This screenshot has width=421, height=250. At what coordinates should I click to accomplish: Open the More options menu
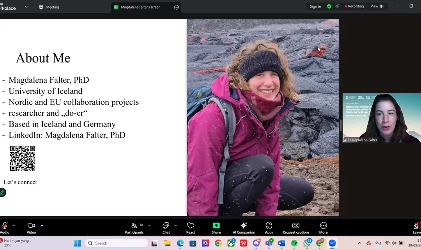click(x=323, y=227)
